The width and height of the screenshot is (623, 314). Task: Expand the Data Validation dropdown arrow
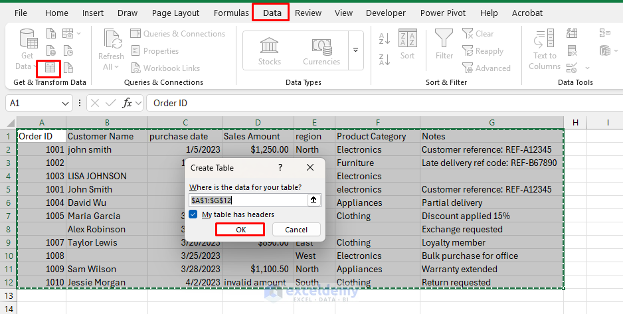(587, 68)
